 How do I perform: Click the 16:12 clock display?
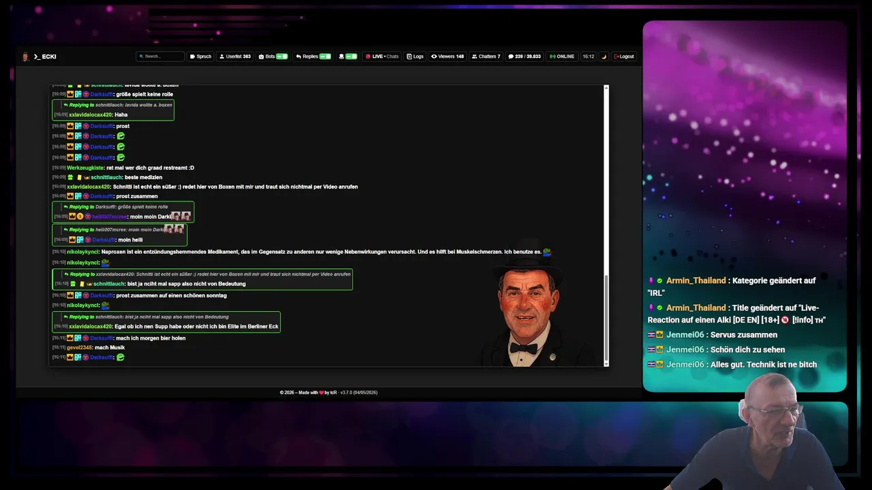click(588, 56)
